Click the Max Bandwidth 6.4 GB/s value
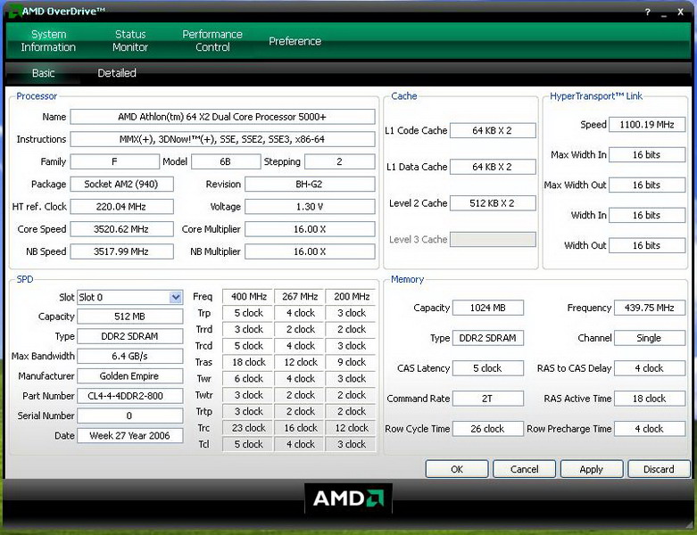The image size is (697, 535). click(129, 356)
